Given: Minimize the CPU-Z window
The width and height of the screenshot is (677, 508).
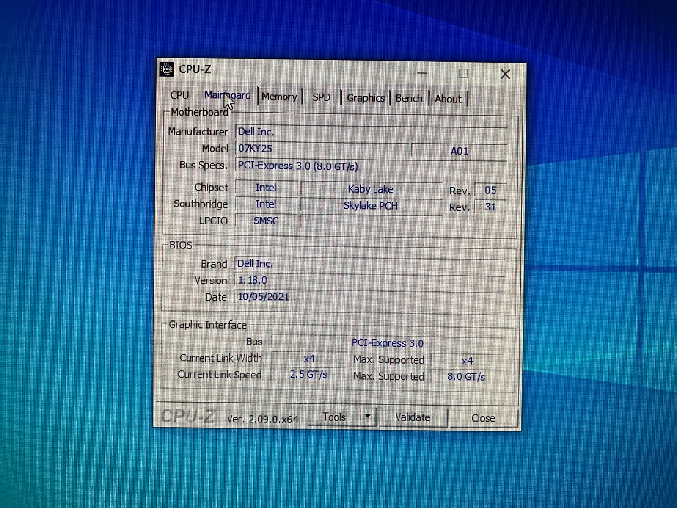Looking at the screenshot, I should tap(421, 73).
